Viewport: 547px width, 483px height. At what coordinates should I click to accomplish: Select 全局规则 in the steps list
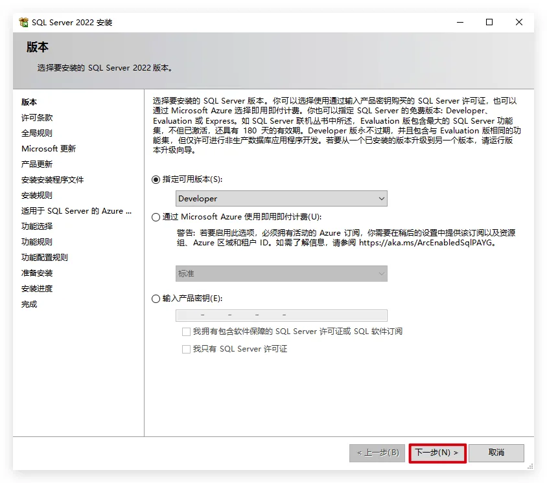point(37,133)
